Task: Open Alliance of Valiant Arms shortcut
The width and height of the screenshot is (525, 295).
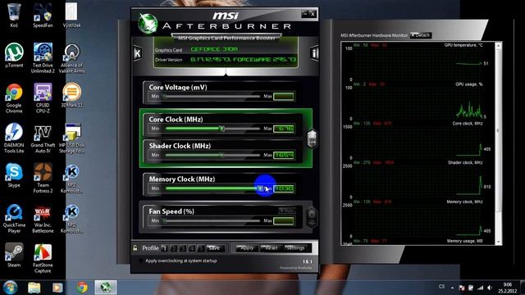Action: [71, 58]
